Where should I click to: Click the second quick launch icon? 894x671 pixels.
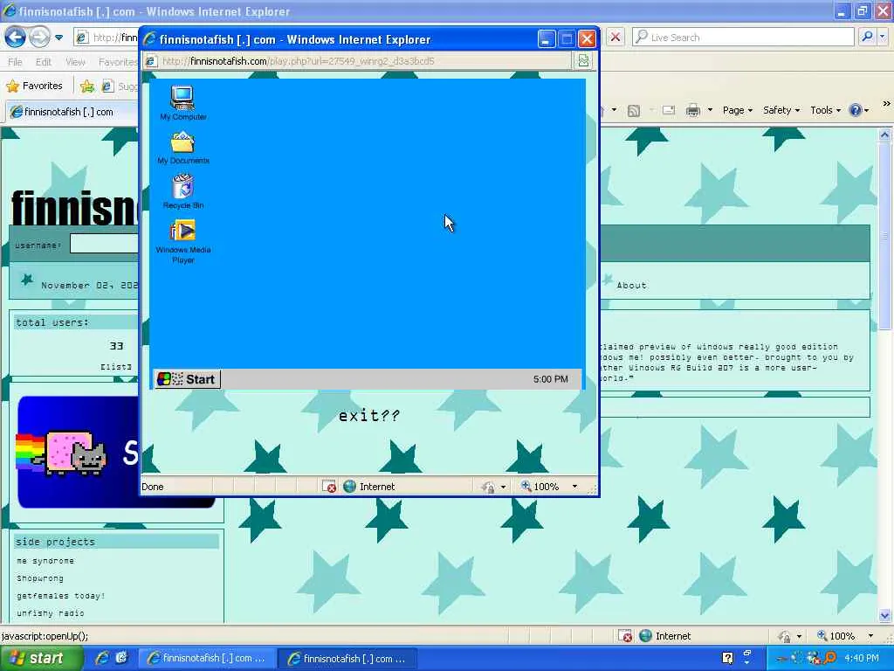(121, 659)
